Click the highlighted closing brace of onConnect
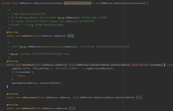Viewport: 173px width, 111px height. (x=7, y=87)
